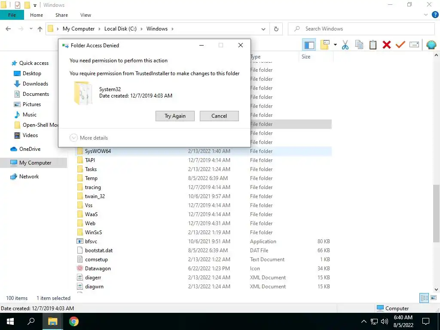Viewport: 440px width, 330px height.
Task: Open Videos in navigation pane
Action: pos(30,135)
